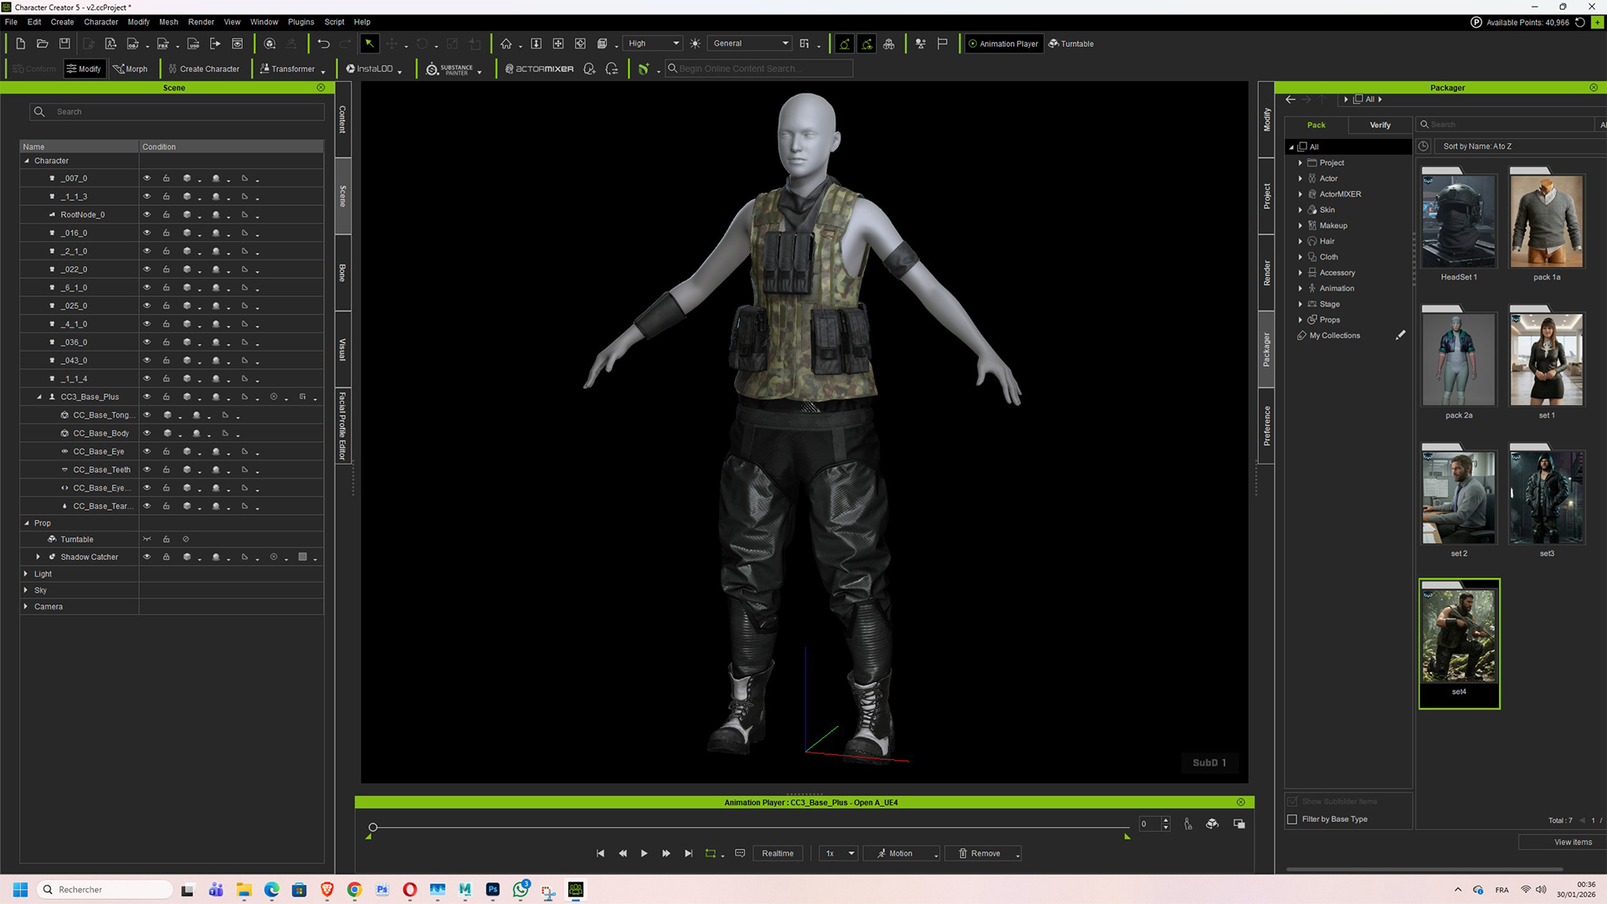
Task: Jump to animation start frame
Action: (600, 854)
